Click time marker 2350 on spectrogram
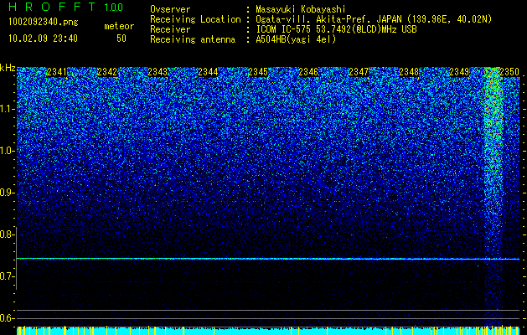Screen dimensions: 527x335 pos(509,71)
